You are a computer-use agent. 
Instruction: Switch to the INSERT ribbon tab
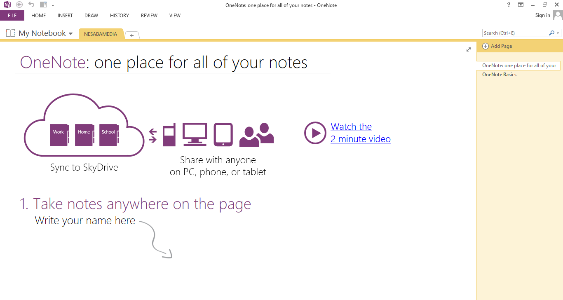[x=65, y=16]
